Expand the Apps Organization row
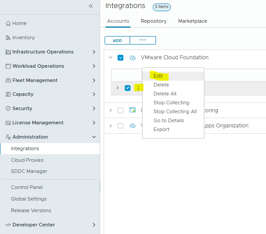 [x=110, y=126]
